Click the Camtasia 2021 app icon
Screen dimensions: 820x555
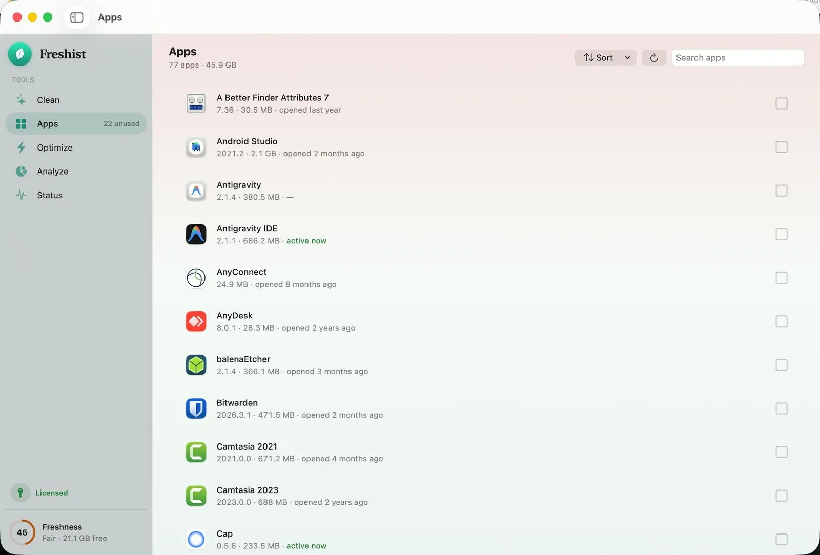[x=196, y=452]
